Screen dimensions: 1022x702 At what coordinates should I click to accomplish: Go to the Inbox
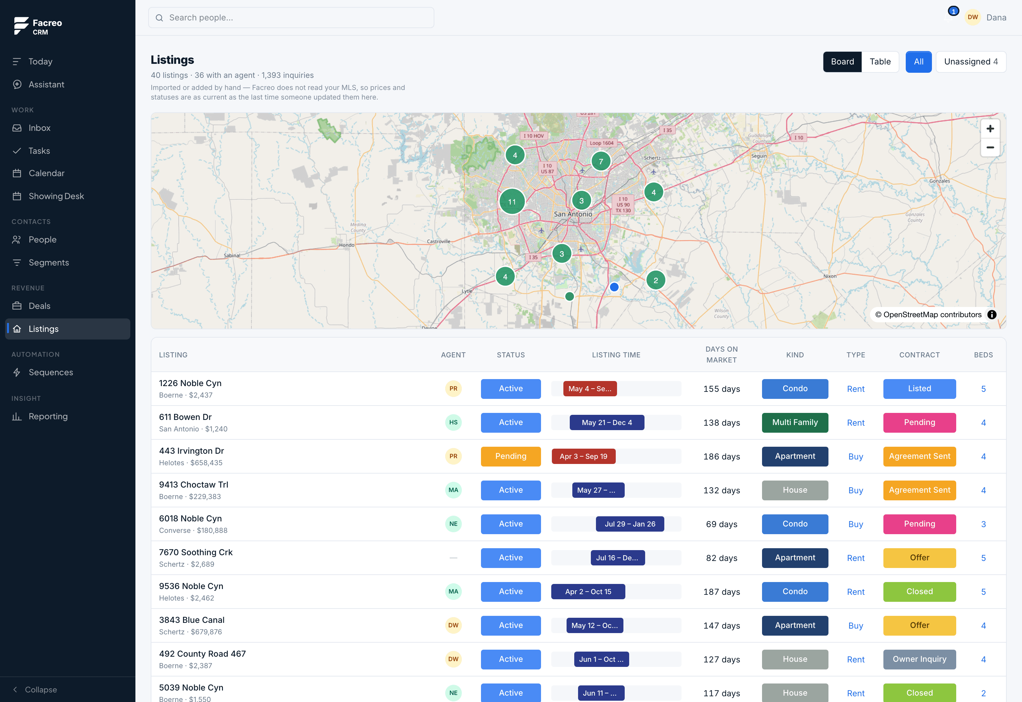[x=67, y=128]
